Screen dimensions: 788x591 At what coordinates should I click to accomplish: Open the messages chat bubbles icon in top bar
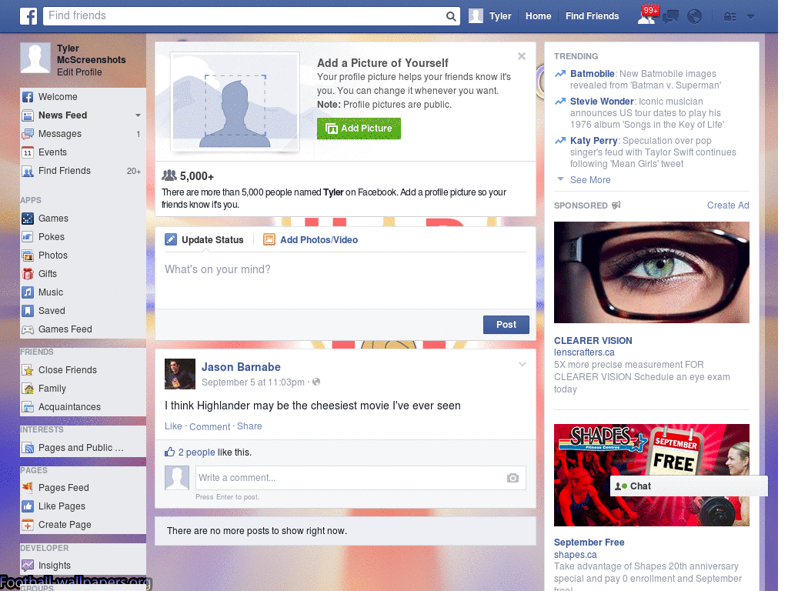670,17
